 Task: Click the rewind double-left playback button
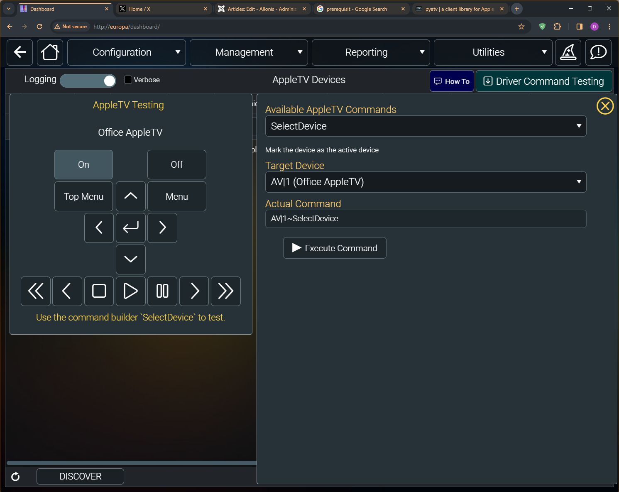[x=36, y=291]
